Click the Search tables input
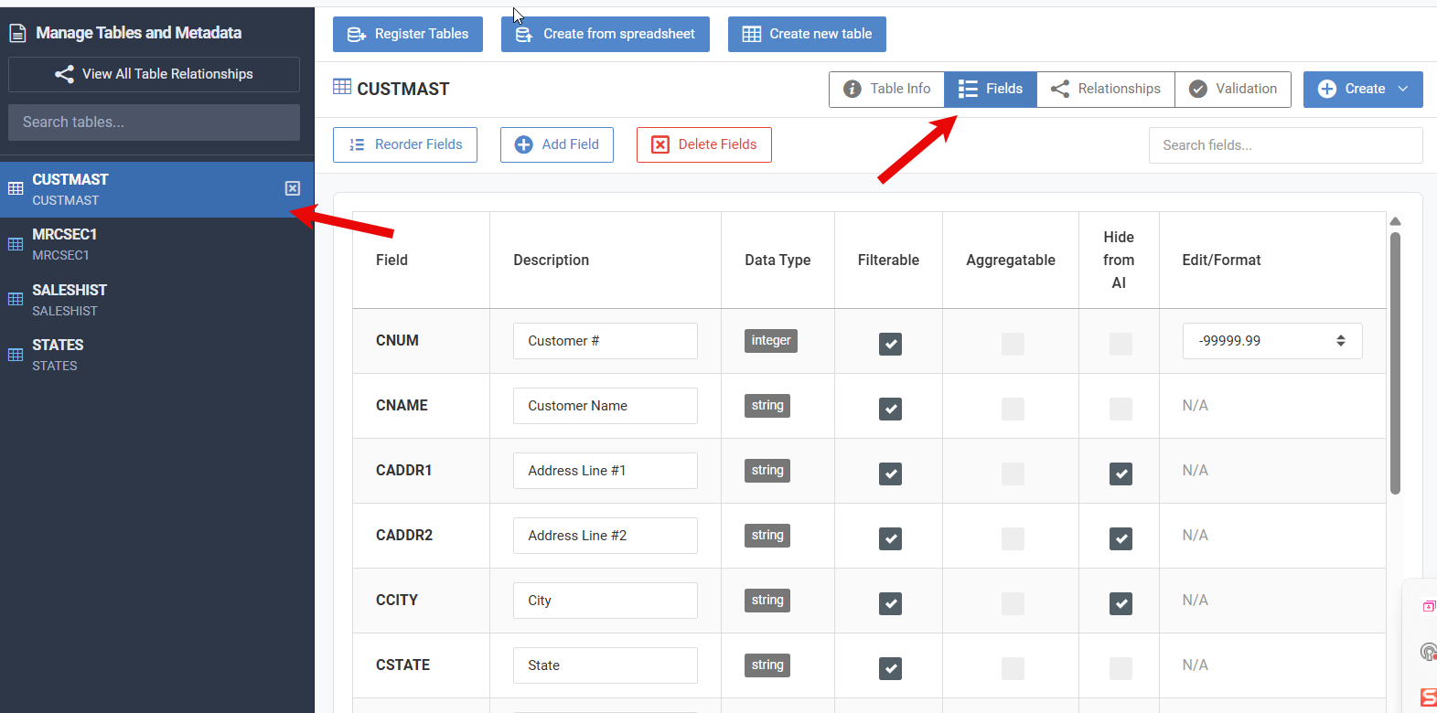The width and height of the screenshot is (1437, 713). pyautogui.click(x=154, y=122)
